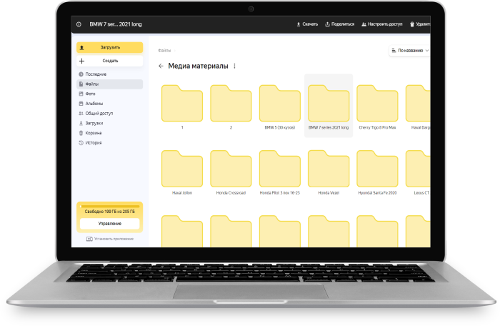Open Альбомы section in sidebar
The image size is (500, 326).
coord(94,104)
